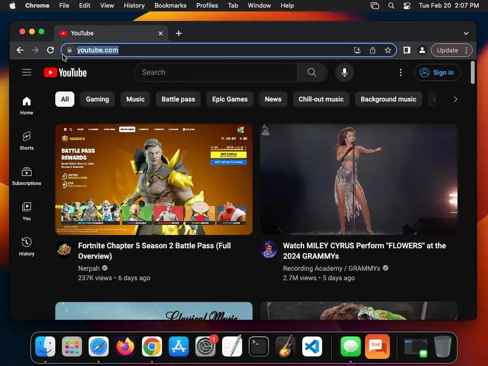
Task: Select the Chill-out music chip
Action: (321, 99)
